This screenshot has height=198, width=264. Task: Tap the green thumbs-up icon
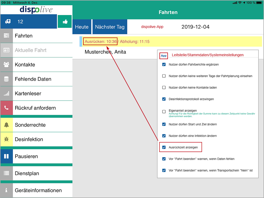65,22
